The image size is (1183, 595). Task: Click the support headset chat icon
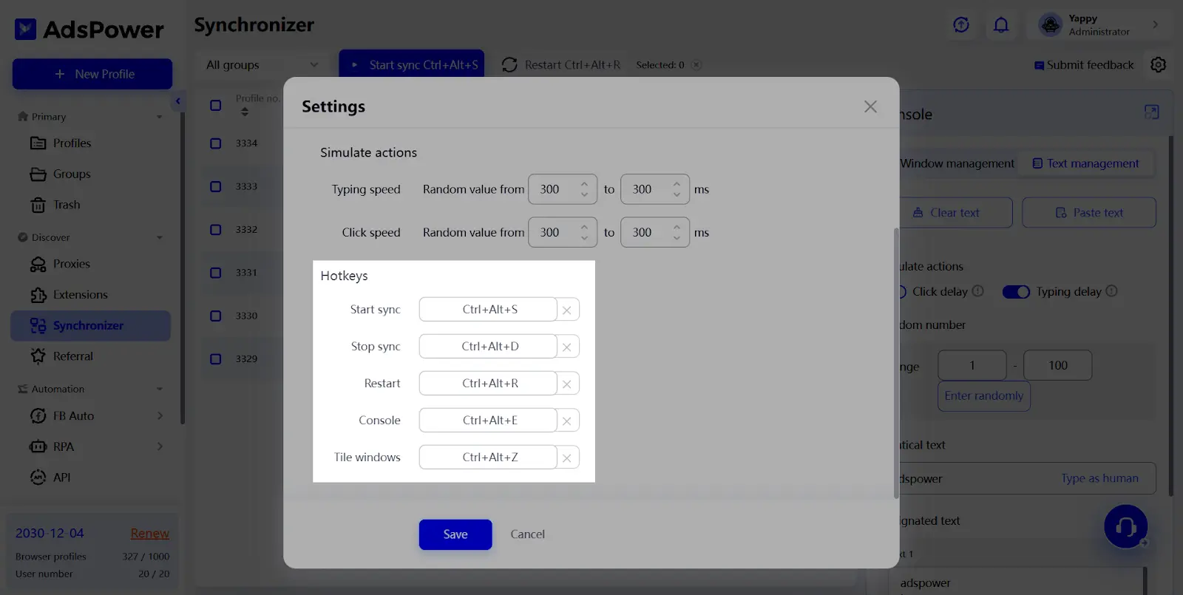coord(1125,526)
